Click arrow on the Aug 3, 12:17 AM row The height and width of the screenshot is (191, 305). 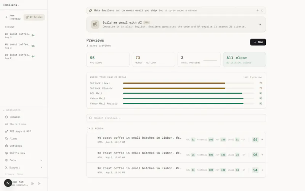[x=262, y=139]
